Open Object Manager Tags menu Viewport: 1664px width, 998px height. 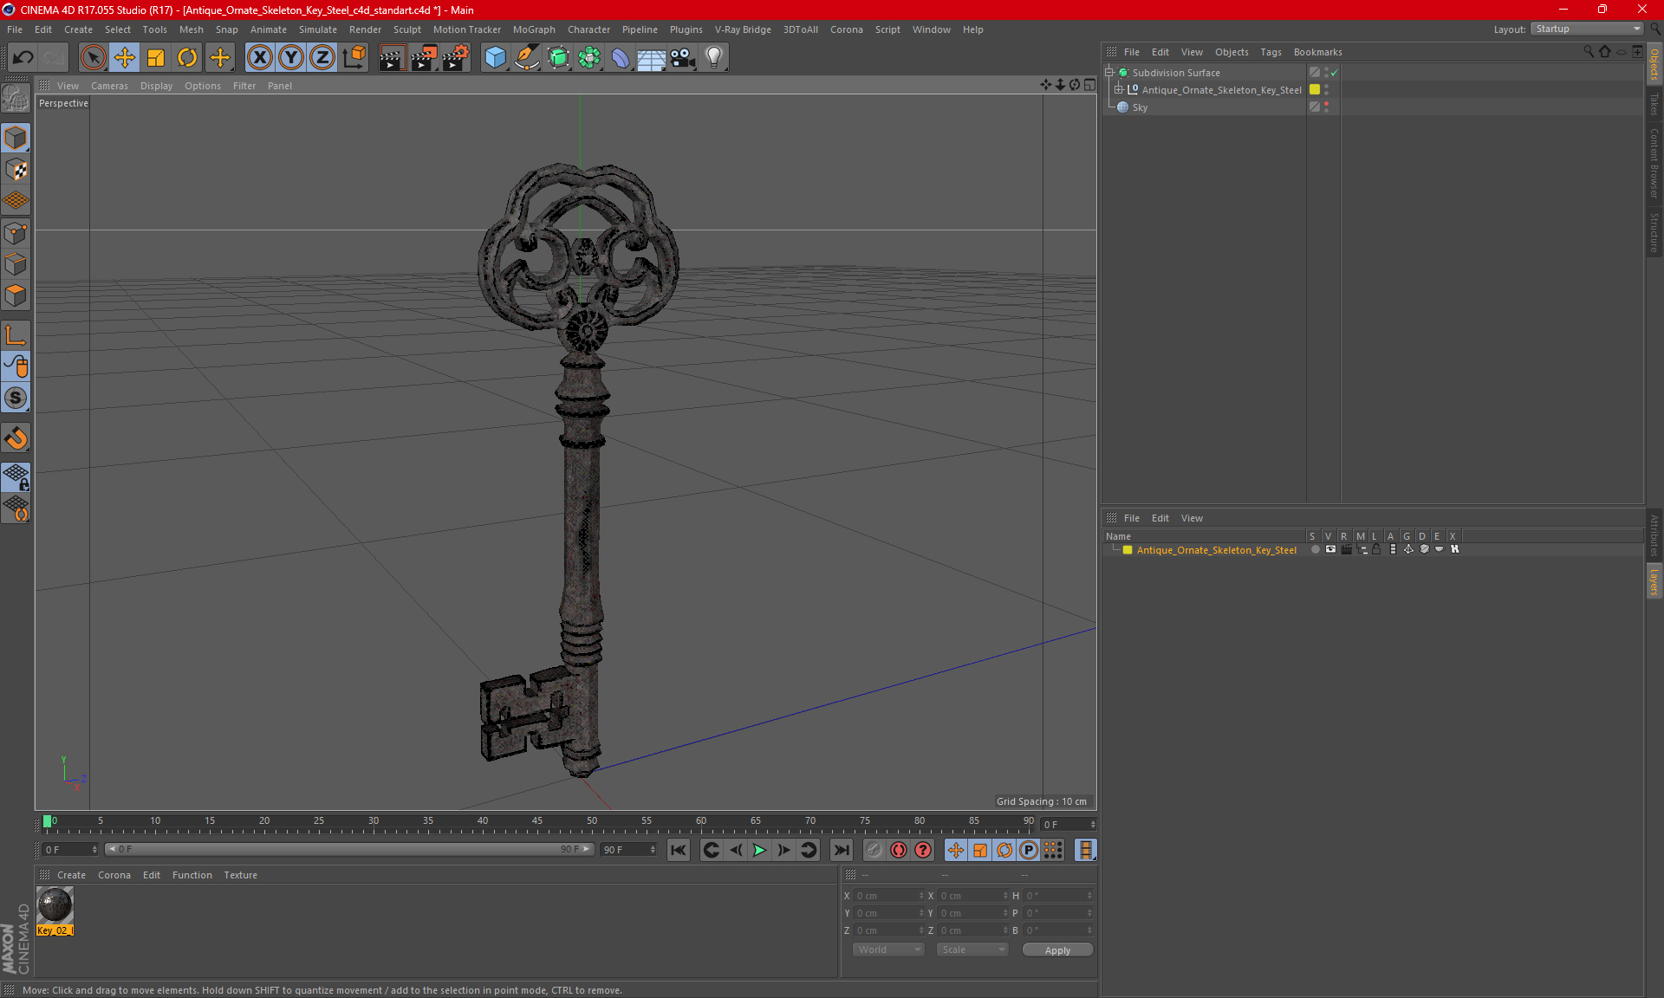pos(1271,52)
